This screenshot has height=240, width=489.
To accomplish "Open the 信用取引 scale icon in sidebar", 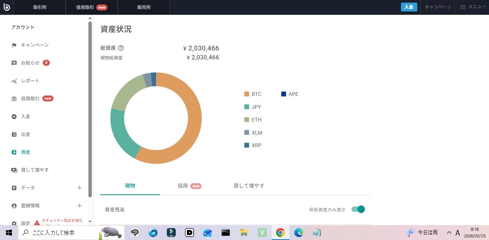I will [14, 99].
